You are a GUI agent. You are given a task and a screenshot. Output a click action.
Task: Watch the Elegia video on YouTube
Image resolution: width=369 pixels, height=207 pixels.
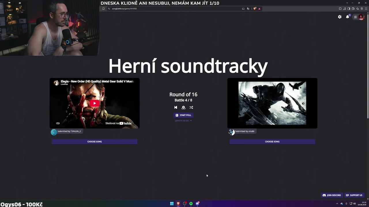118,123
